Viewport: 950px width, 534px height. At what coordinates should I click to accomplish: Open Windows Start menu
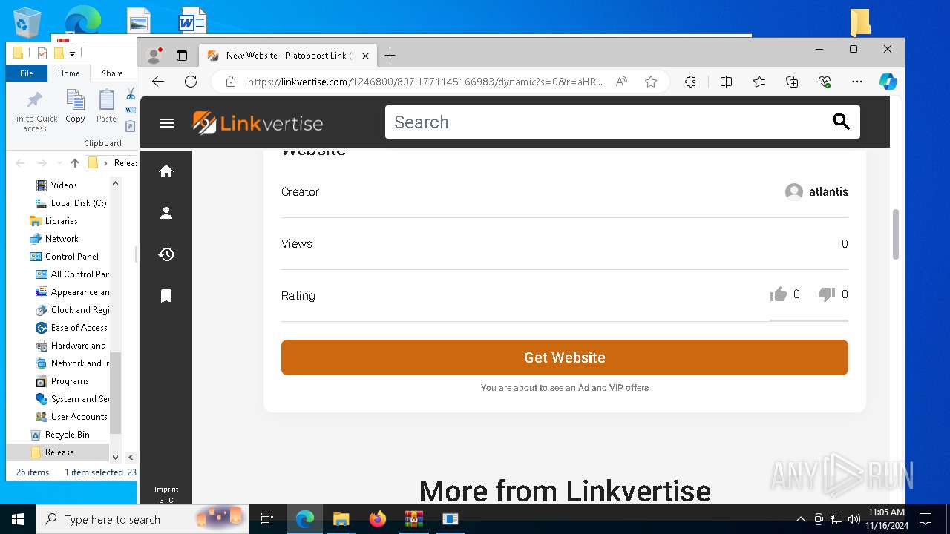(18, 519)
